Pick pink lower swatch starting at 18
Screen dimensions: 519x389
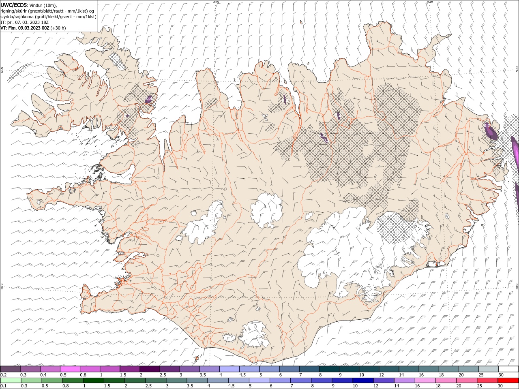(x=446, y=380)
